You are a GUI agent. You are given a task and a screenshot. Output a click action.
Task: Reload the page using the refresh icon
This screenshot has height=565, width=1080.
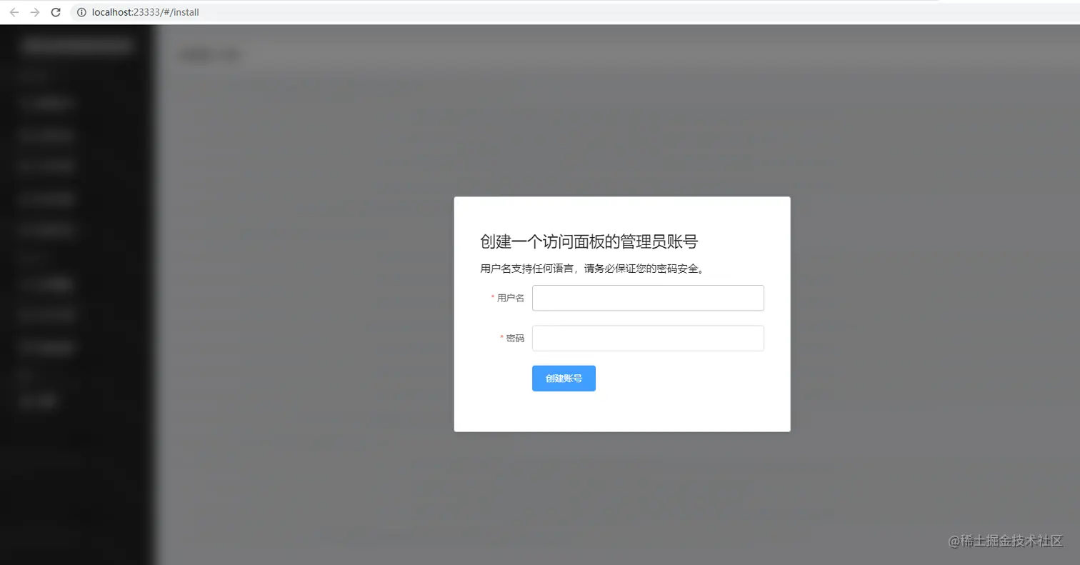point(55,11)
